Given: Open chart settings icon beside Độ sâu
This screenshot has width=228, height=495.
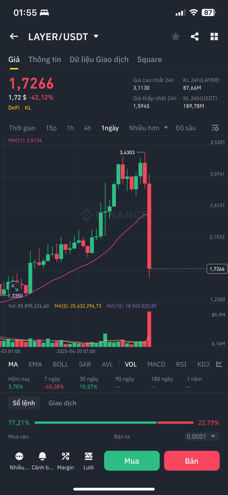Looking at the screenshot, I should tap(215, 128).
